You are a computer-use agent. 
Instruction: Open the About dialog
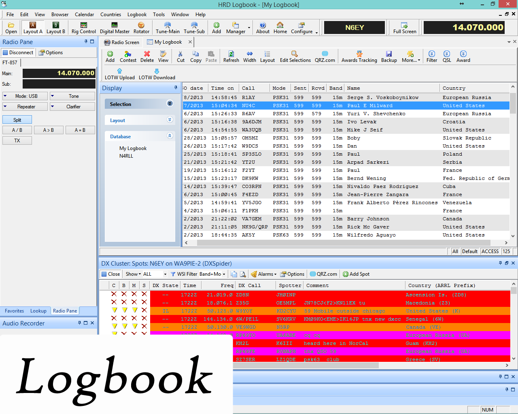[x=263, y=28]
